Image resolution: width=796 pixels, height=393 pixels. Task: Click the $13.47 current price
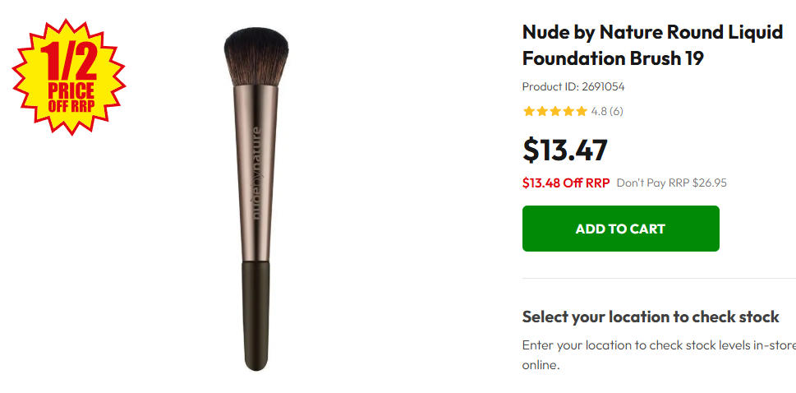click(x=565, y=150)
